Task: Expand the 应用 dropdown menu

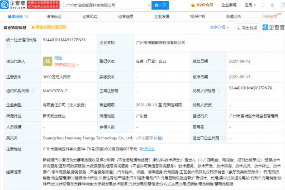Action: click(250, 5)
